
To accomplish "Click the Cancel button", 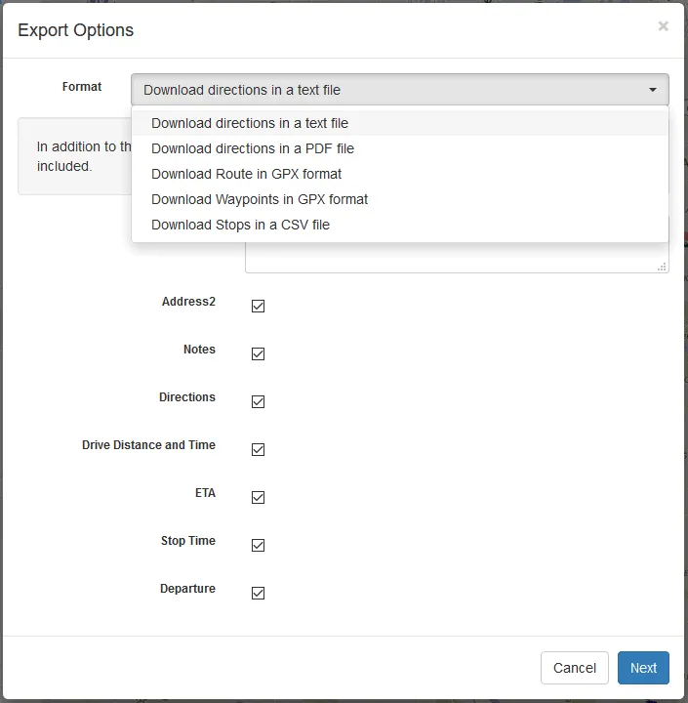I will click(574, 668).
